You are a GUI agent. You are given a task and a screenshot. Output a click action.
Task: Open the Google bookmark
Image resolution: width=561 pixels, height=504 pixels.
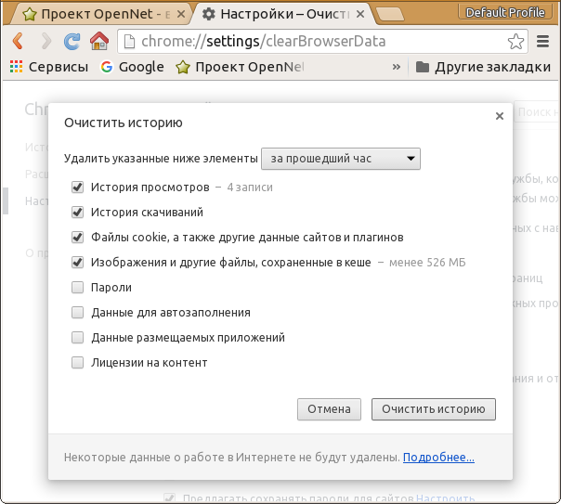[131, 67]
